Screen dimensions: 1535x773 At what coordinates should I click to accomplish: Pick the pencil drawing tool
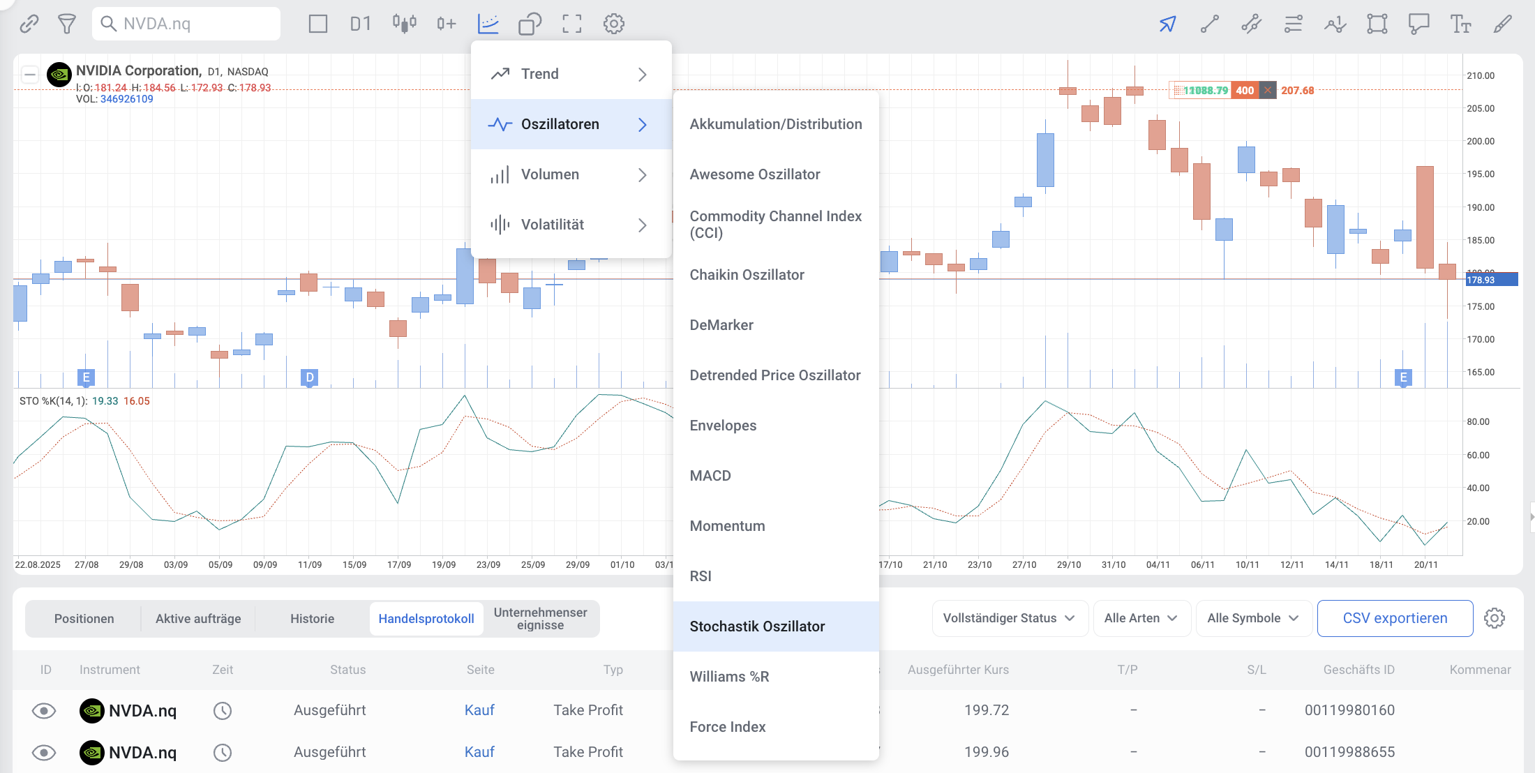pos(1502,24)
